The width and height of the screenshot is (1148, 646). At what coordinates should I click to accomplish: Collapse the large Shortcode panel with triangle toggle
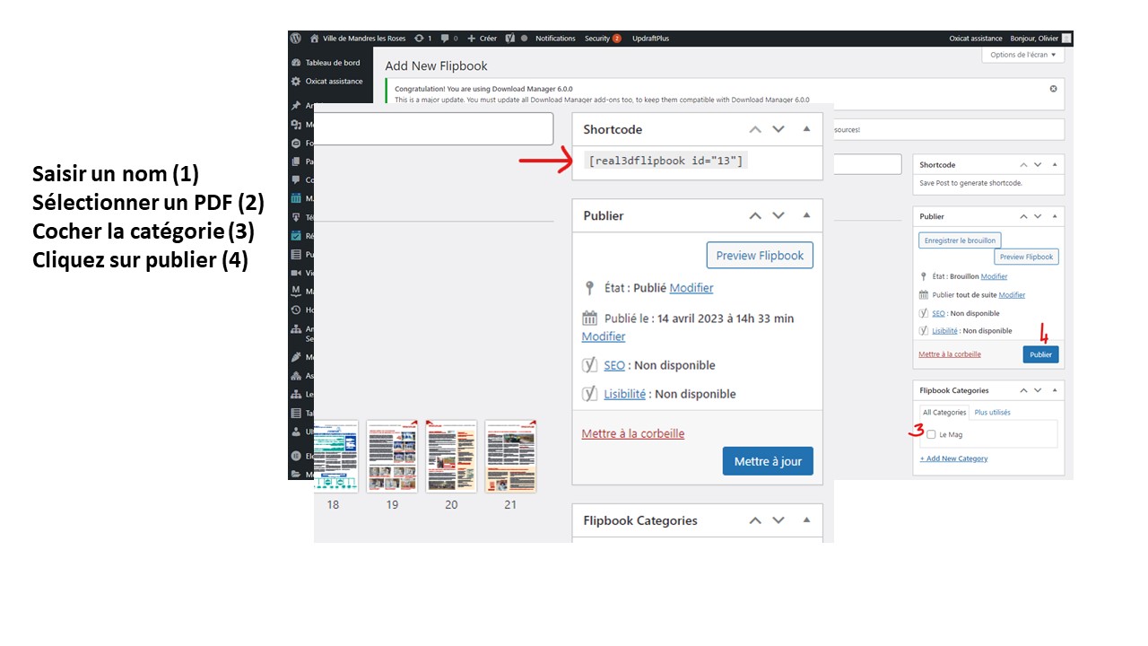click(x=806, y=129)
